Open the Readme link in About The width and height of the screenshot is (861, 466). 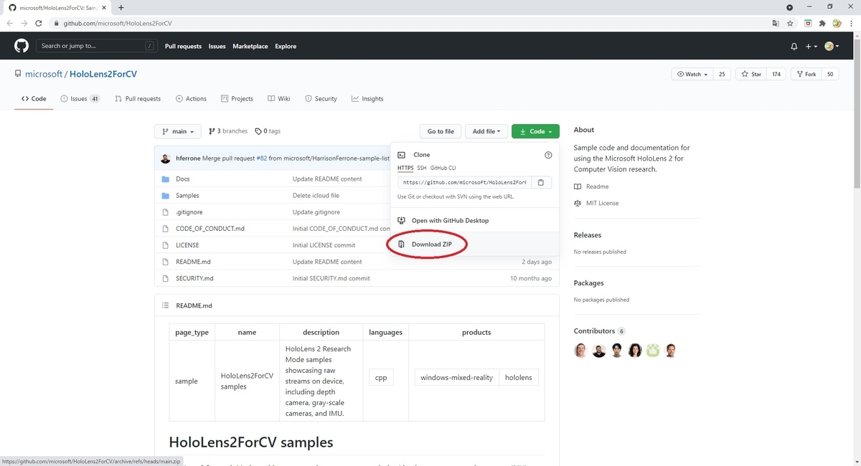point(597,186)
